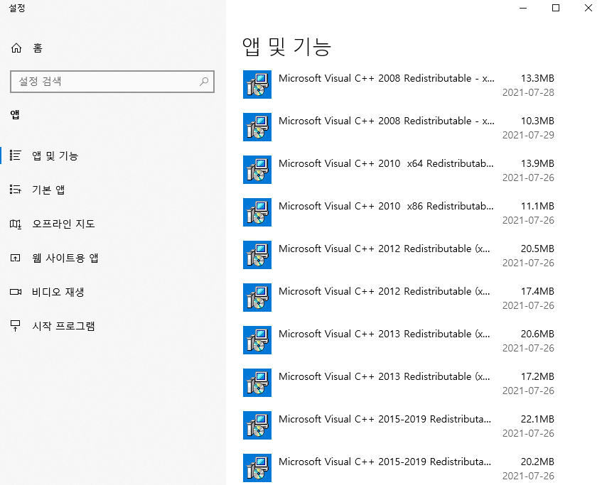Click installer icon of 17.4MB Visual C++ 2012
The width and height of the screenshot is (602, 485).
257,298
